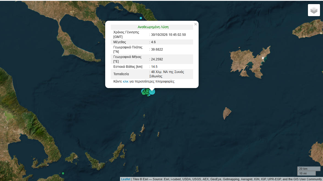323x181 pixels.
Task: Select the small cyan earthquake marker north of the popup
Action: tap(141, 18)
